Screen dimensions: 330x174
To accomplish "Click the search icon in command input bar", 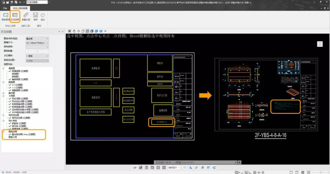I will 236,162.
